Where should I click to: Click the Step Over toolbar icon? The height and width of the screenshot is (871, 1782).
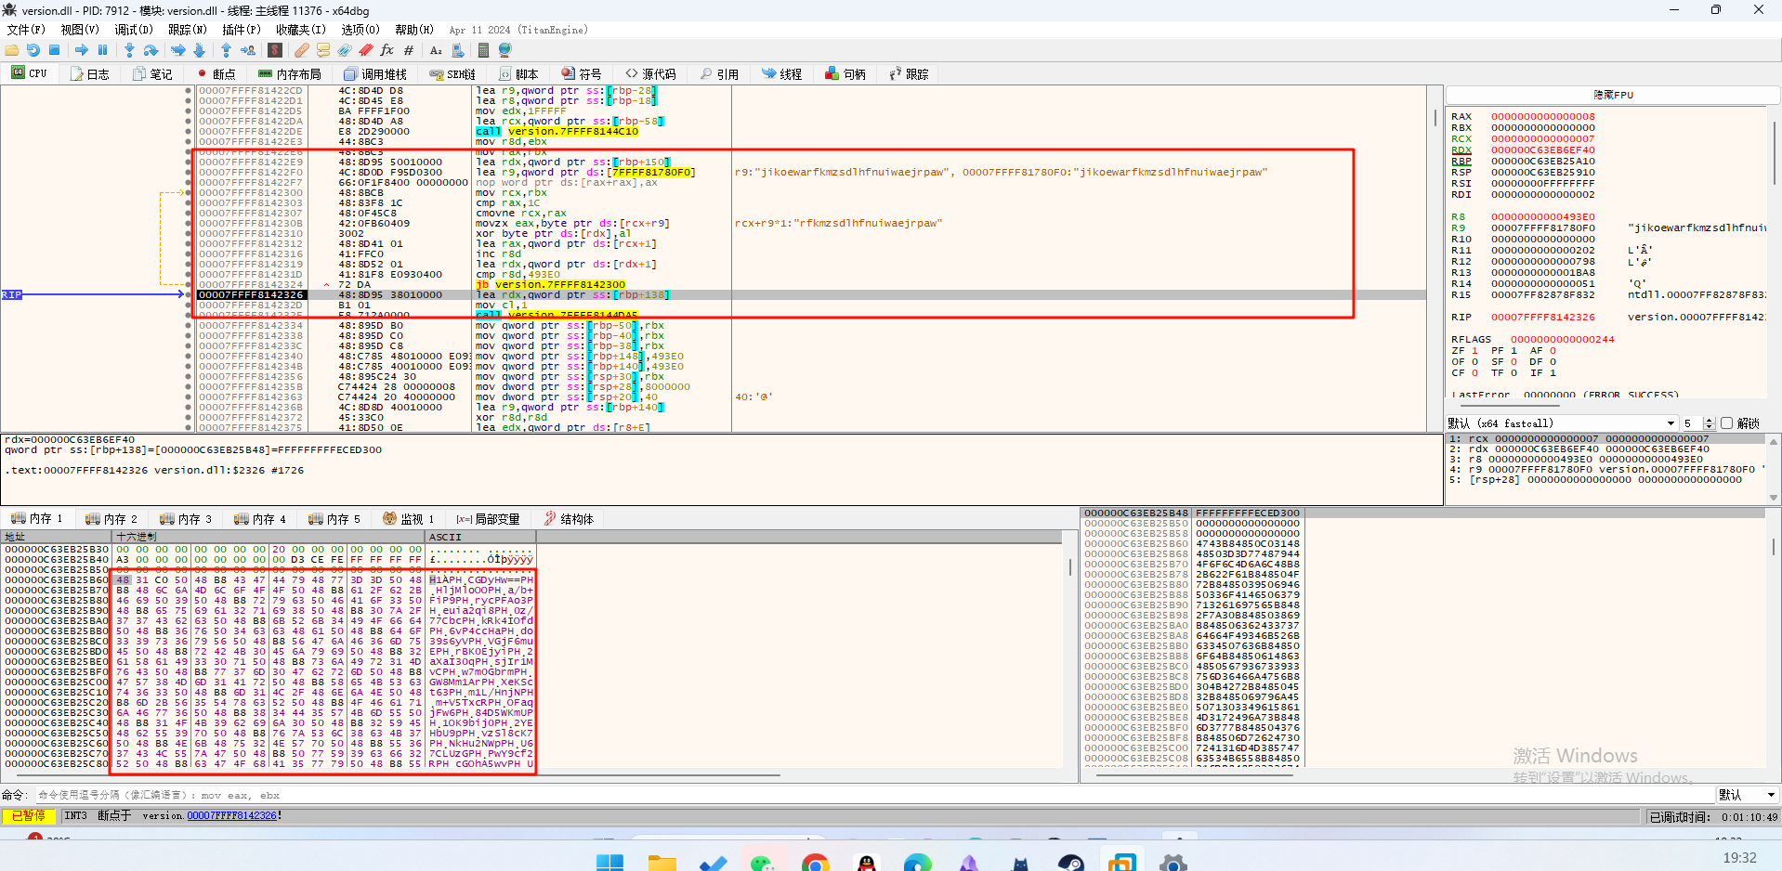(151, 50)
